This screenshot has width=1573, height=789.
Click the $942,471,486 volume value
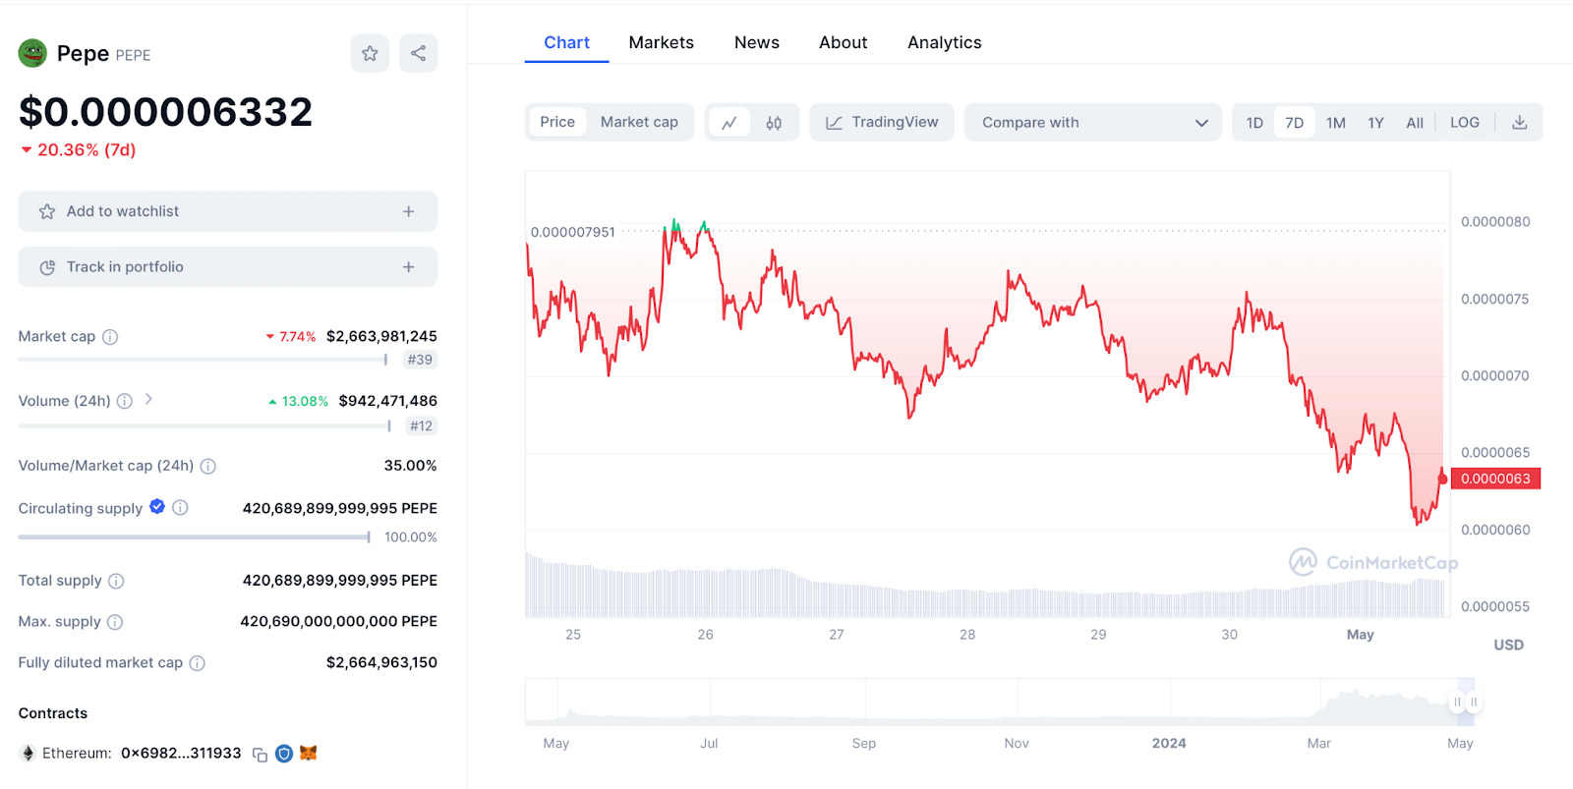click(388, 401)
